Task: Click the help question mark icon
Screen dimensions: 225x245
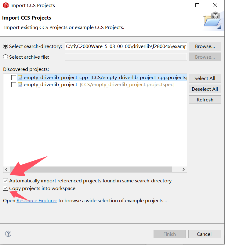Action: [8, 234]
